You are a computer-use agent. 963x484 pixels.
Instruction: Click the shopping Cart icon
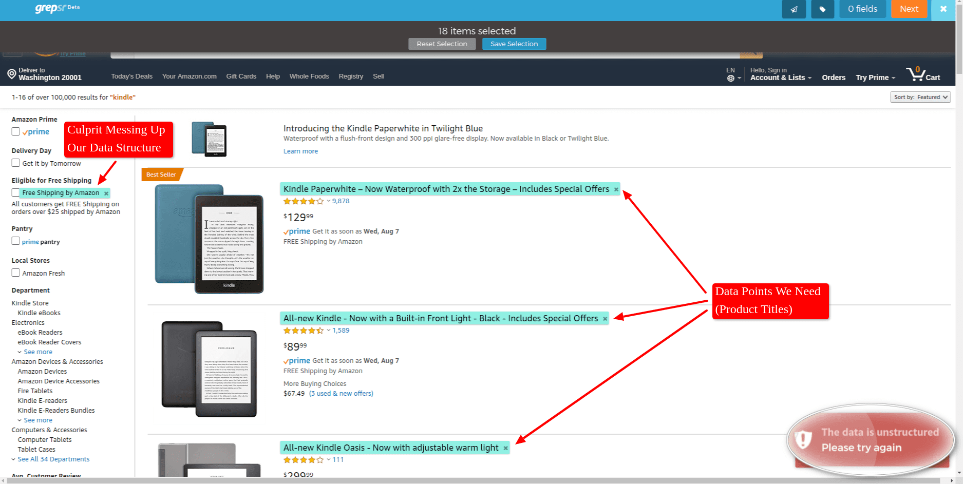[923, 74]
